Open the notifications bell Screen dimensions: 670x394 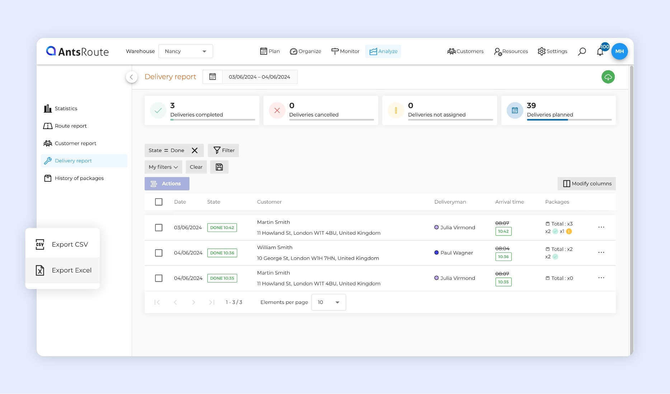(600, 52)
